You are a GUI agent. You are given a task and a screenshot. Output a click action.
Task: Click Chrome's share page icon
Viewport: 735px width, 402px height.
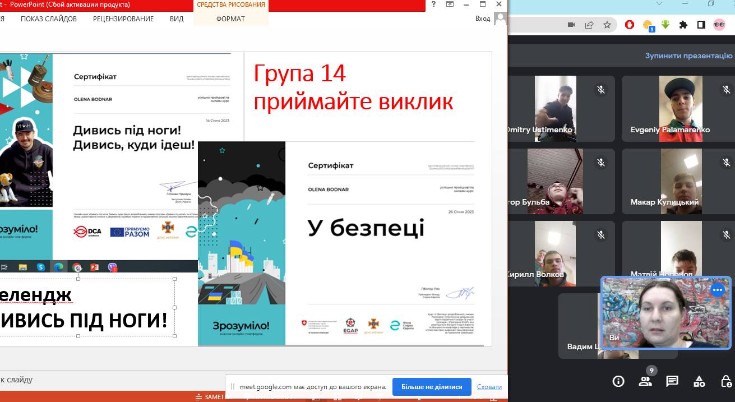click(x=589, y=25)
